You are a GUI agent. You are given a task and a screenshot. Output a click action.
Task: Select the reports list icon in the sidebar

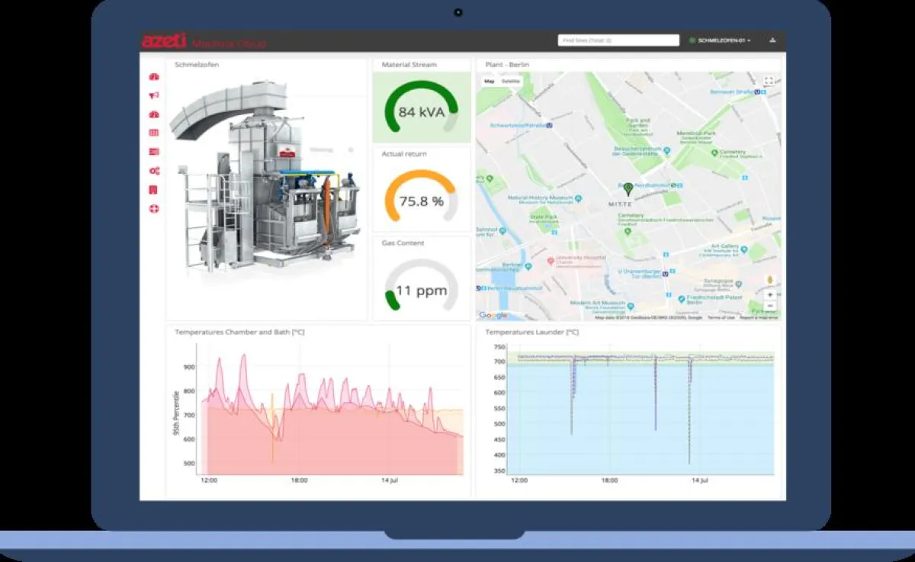(x=154, y=150)
